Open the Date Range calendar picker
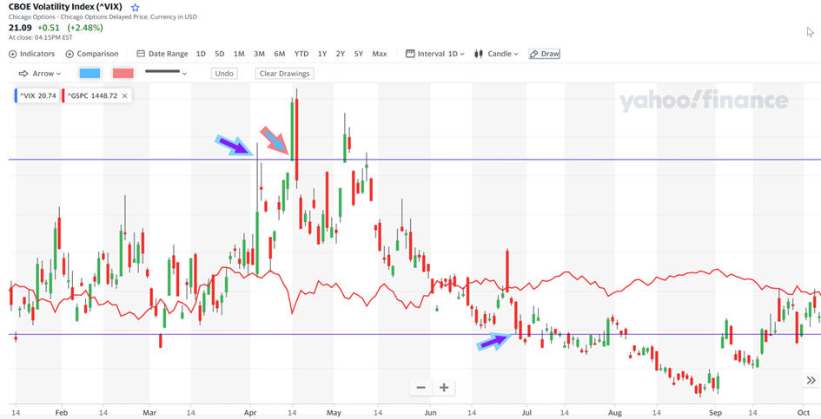This screenshot has height=419, width=821. coord(141,54)
